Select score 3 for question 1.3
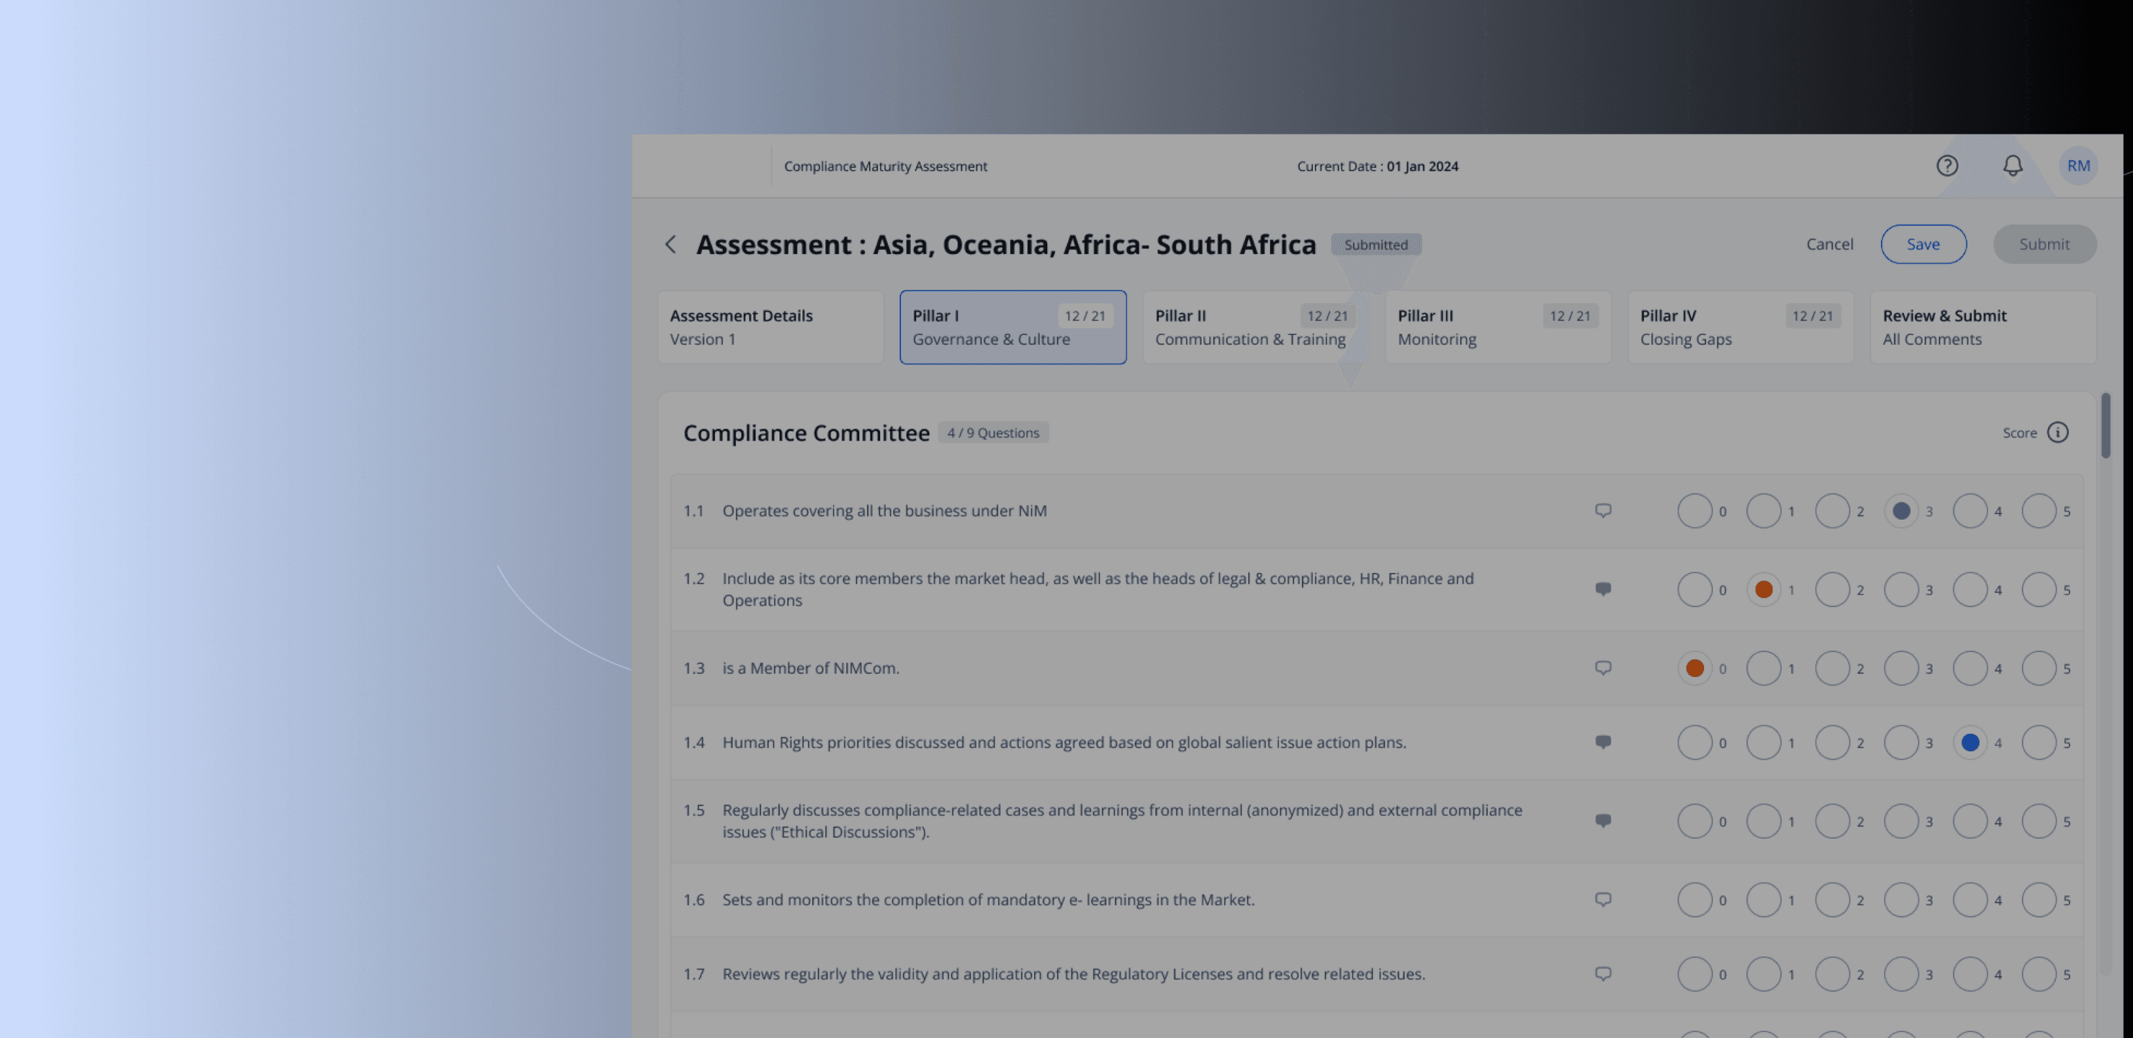The width and height of the screenshot is (2133, 1038). tap(1901, 668)
